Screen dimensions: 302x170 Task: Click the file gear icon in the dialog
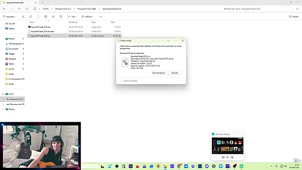click(125, 62)
